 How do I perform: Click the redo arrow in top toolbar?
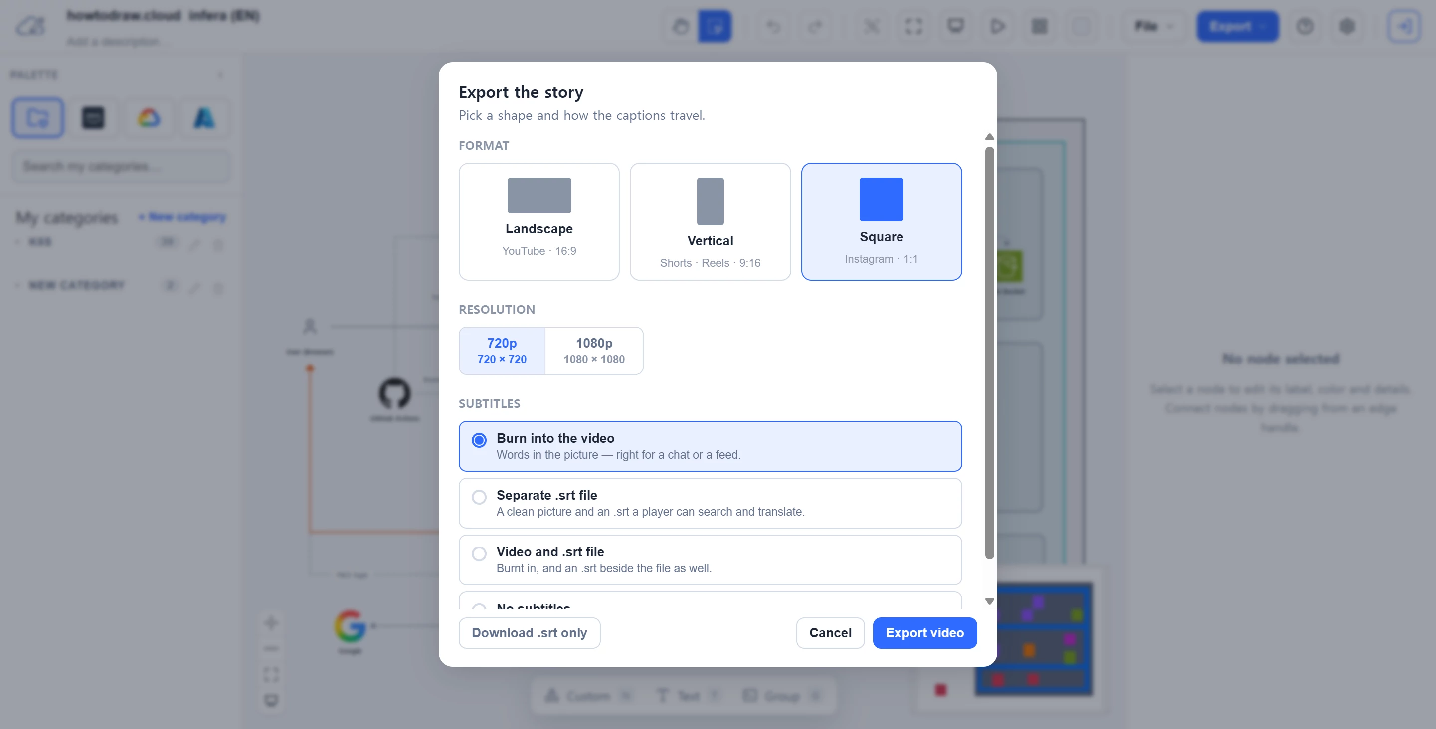coord(815,26)
